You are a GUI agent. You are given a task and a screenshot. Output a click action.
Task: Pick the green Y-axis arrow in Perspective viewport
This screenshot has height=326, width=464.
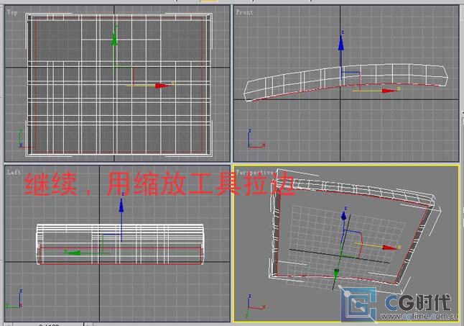[336, 274]
